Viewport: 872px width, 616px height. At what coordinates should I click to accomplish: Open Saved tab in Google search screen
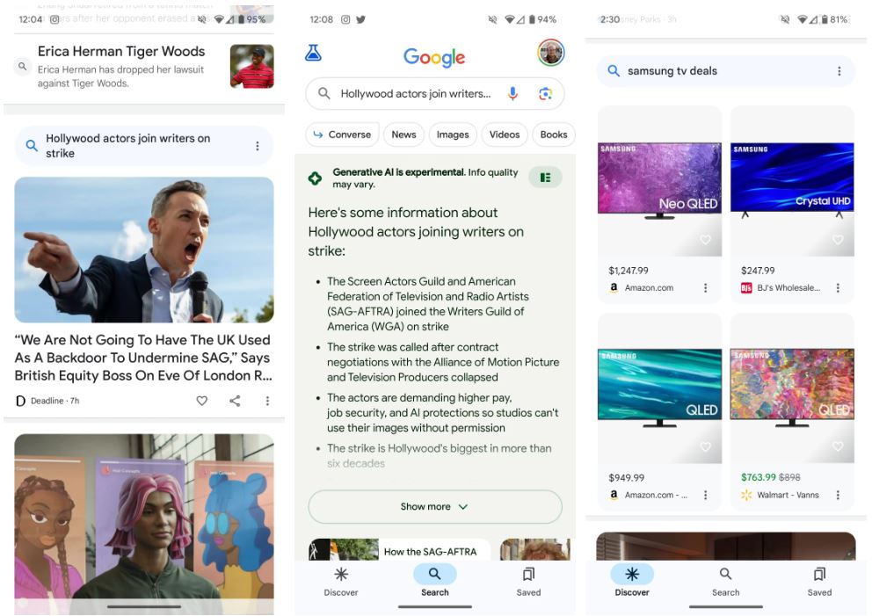(528, 582)
